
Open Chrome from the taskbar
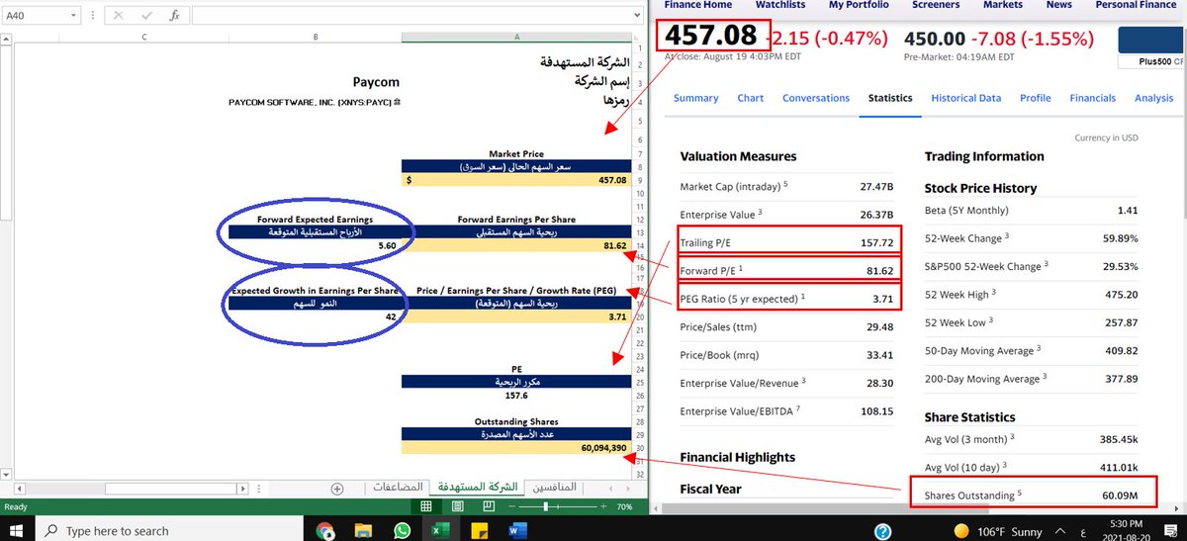(x=325, y=530)
